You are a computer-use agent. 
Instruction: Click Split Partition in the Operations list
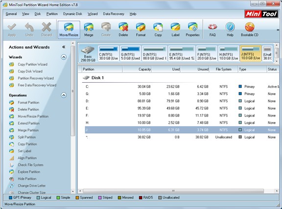pyautogui.click(x=26, y=137)
